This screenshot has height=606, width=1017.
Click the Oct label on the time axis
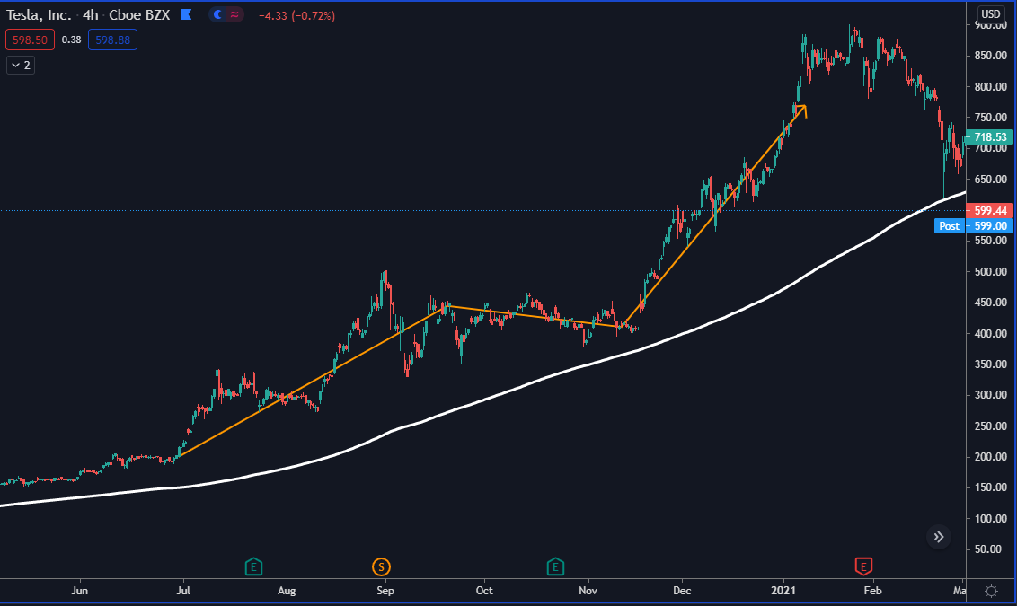(x=484, y=591)
